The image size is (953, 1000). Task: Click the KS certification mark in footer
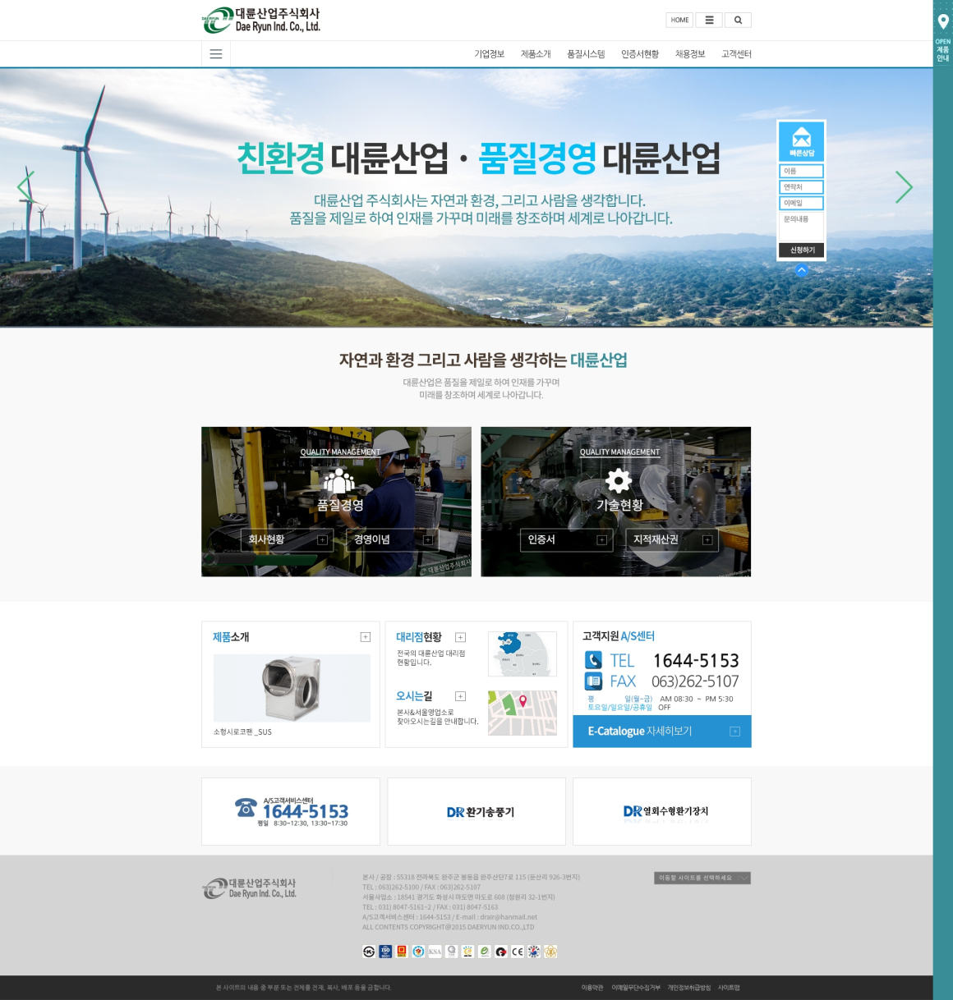click(x=369, y=952)
